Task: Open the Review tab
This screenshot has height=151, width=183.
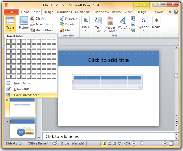Action: click(117, 12)
